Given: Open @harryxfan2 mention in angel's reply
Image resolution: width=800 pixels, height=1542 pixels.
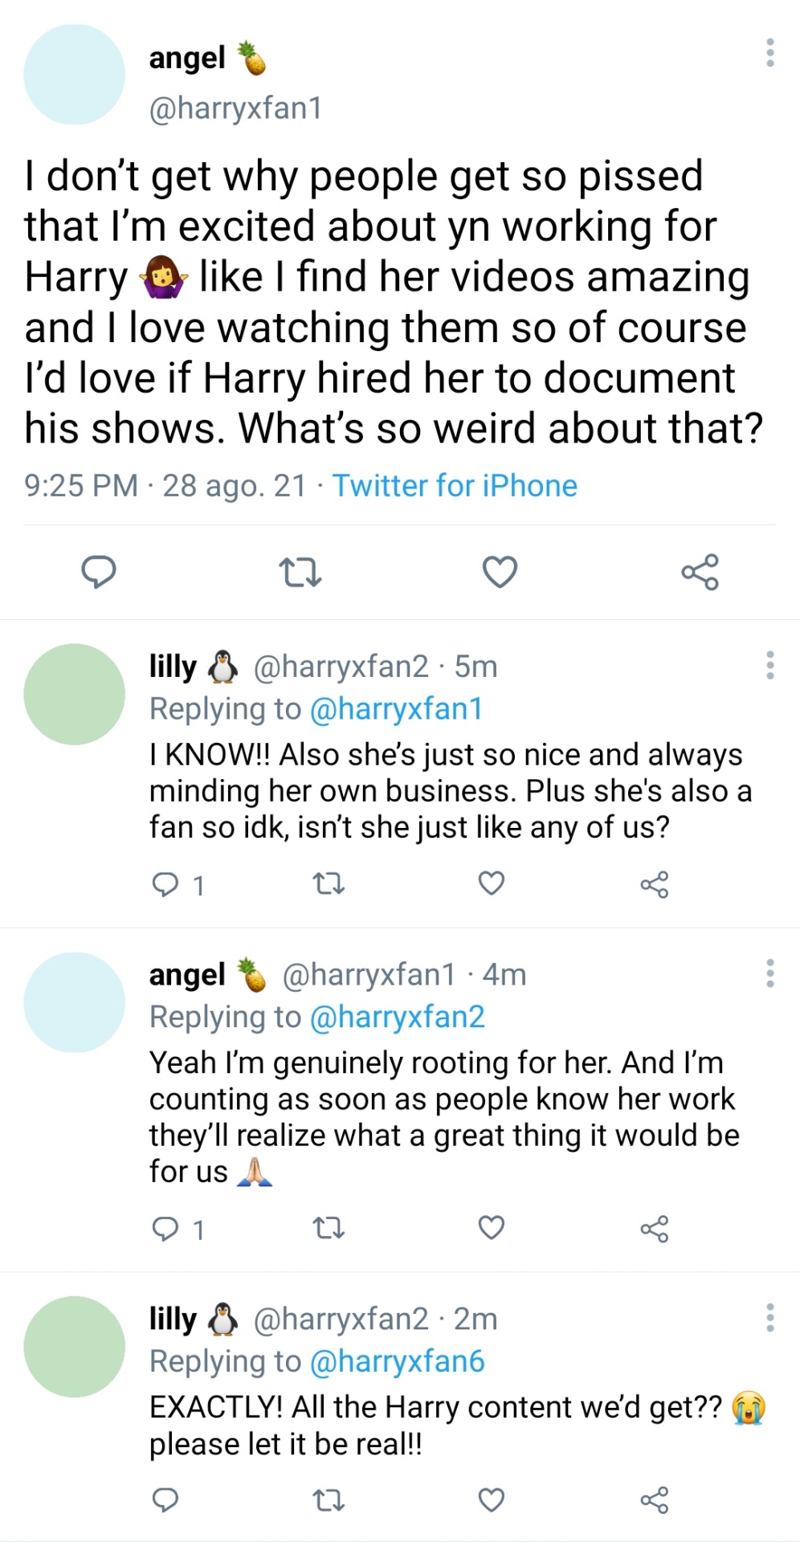Looking at the screenshot, I should coord(397,1017).
